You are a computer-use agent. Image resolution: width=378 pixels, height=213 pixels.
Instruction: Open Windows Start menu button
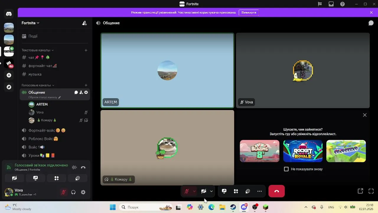(113, 207)
